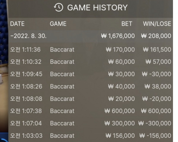Select the 1:10:32 Baccarat entry
178x142 pixels.
click(x=62, y=62)
